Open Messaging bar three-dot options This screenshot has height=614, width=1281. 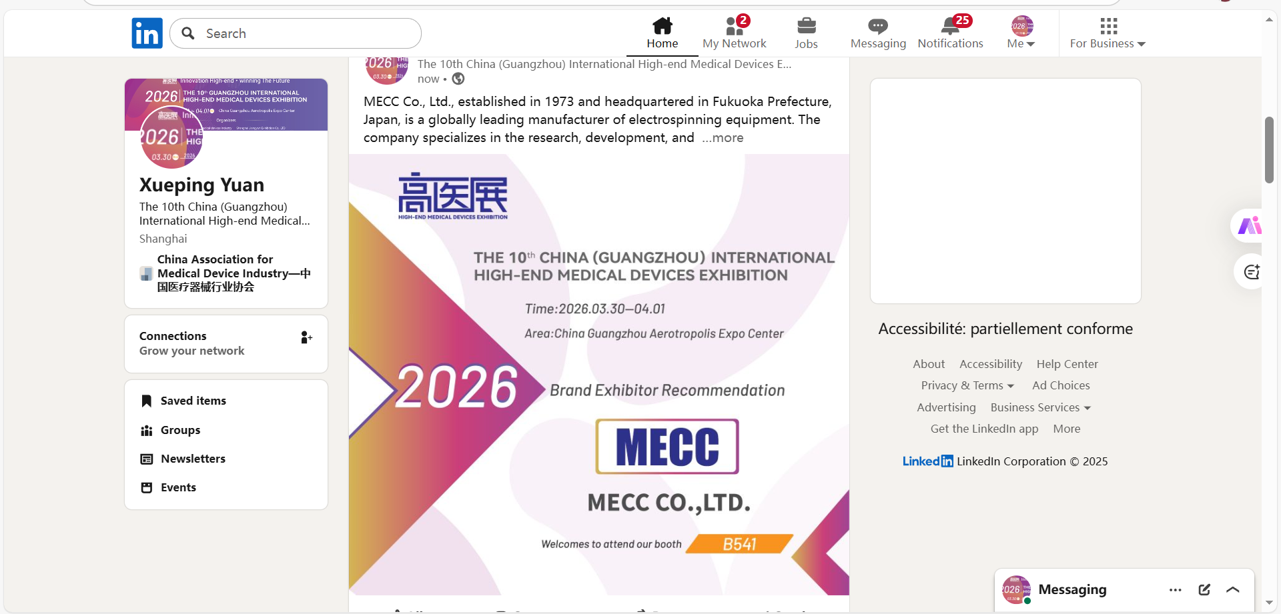(1175, 590)
